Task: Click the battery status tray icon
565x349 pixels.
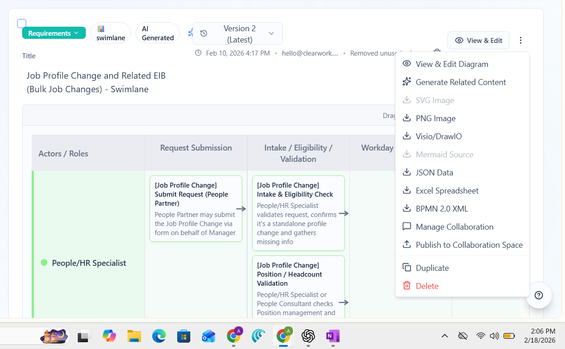Action: [x=509, y=336]
